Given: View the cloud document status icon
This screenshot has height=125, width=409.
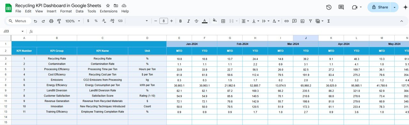Looking at the screenshot, I should (x=124, y=6).
